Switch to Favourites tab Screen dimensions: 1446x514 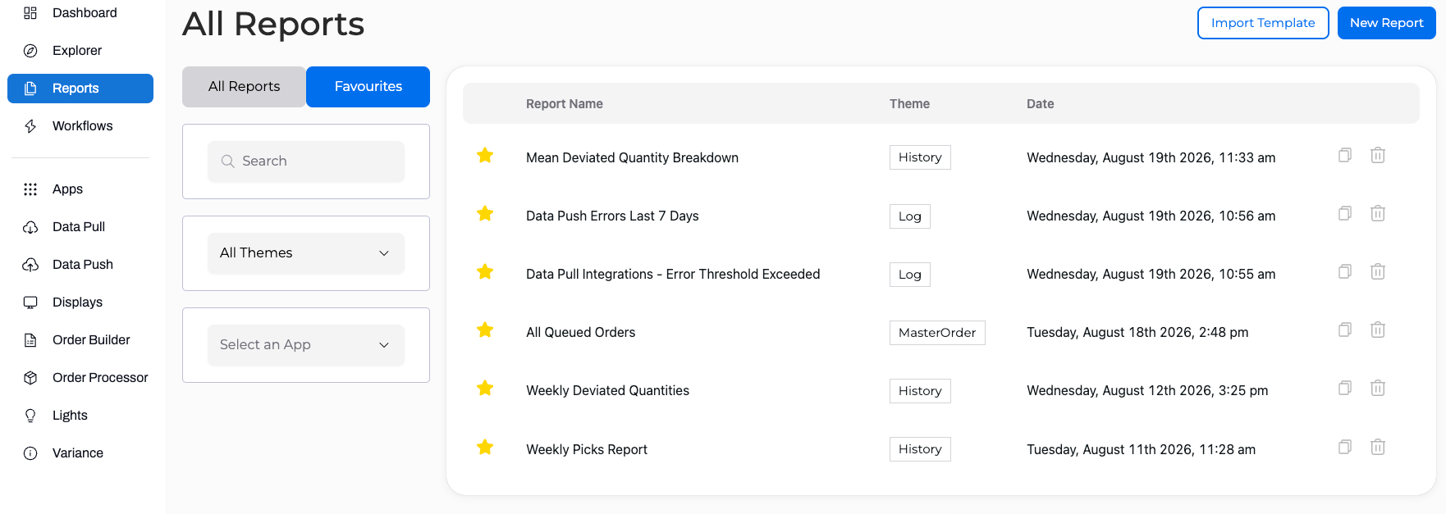pos(368,87)
